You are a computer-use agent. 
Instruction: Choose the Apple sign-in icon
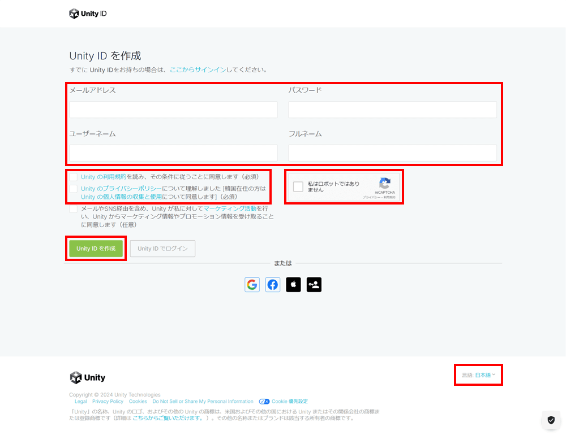tap(293, 285)
